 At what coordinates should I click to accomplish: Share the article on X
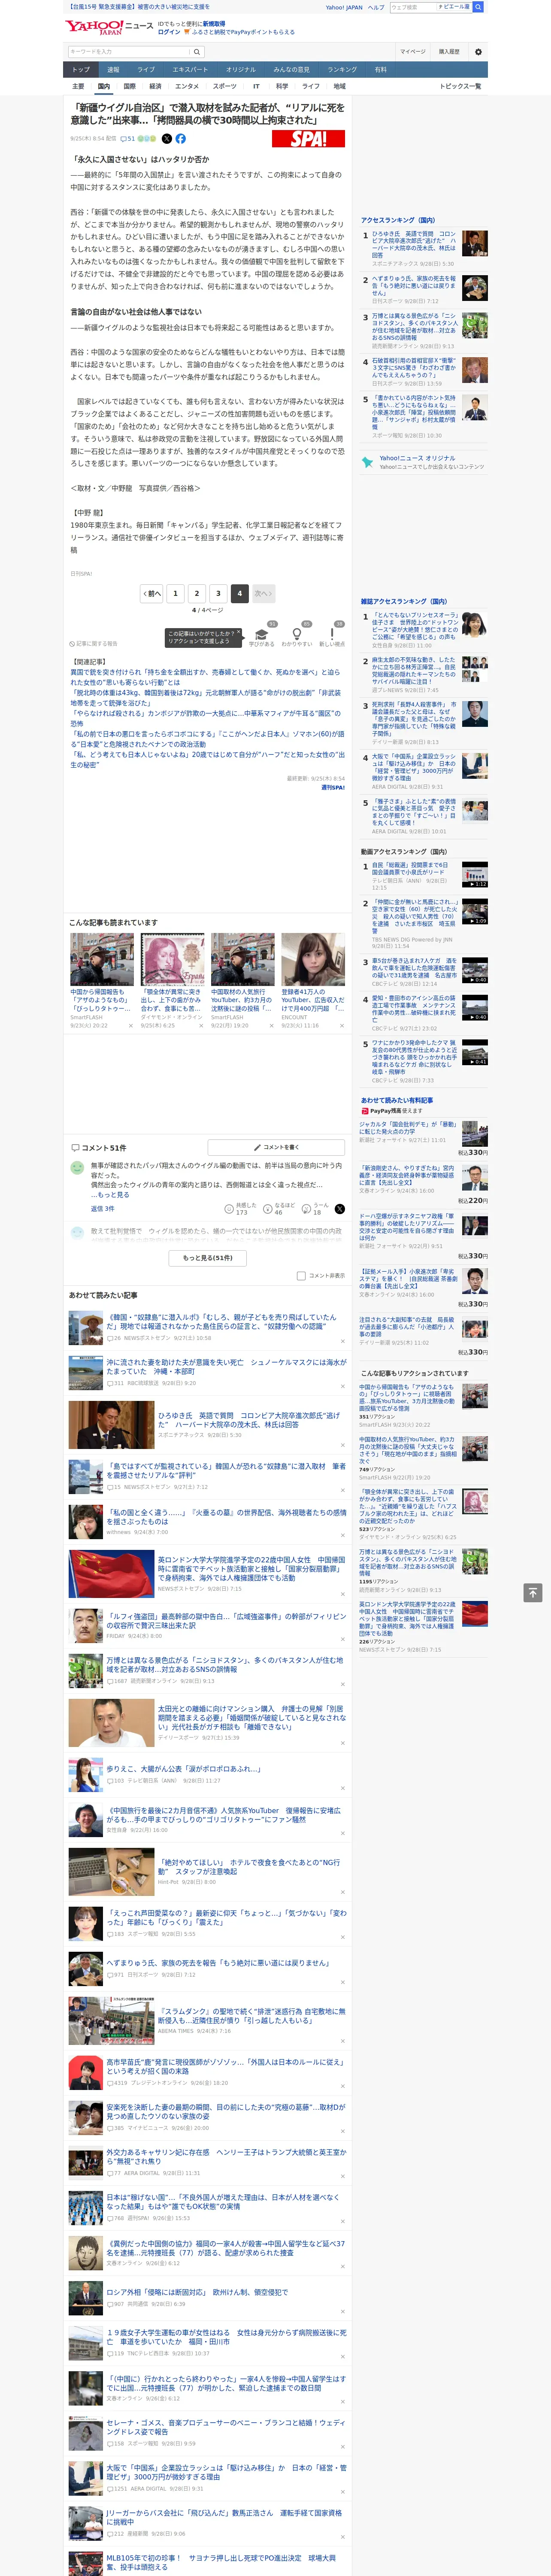point(167,139)
